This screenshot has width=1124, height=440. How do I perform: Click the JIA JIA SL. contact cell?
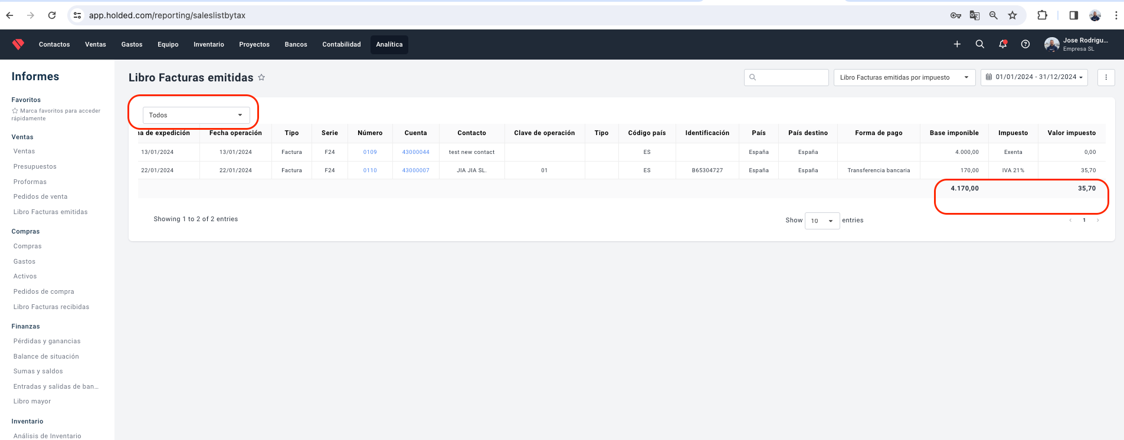[472, 170]
